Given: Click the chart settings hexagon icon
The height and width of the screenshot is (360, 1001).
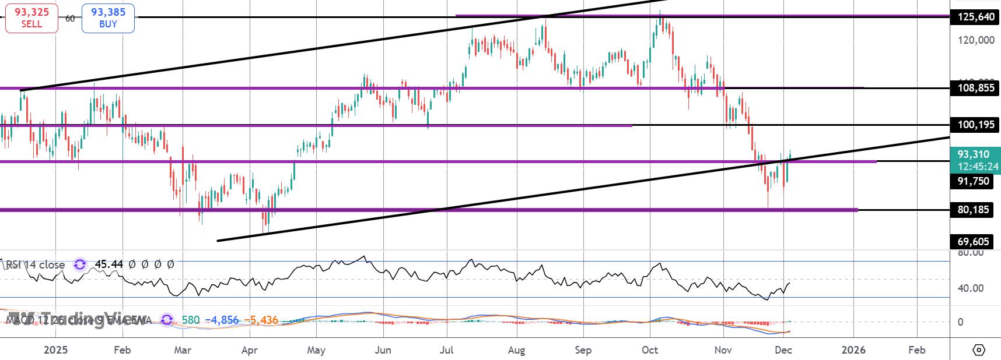Looking at the screenshot, I should pyautogui.click(x=979, y=350).
